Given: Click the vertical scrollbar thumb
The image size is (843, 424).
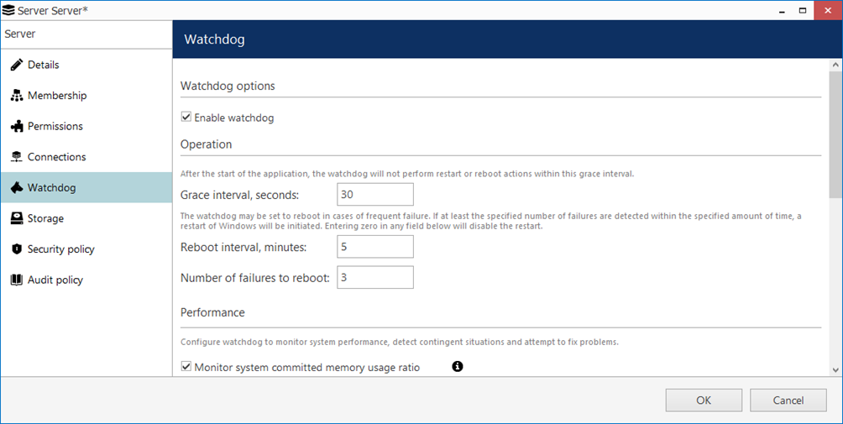Looking at the screenshot, I should [x=835, y=134].
